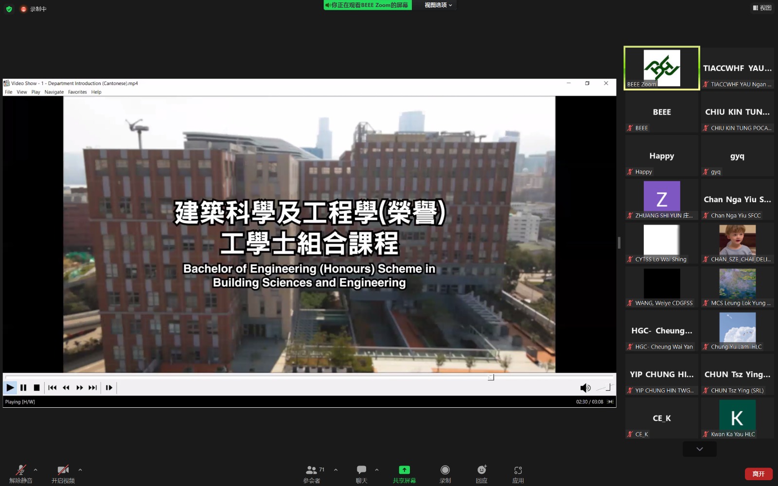Fast forward the video playback

coord(79,387)
